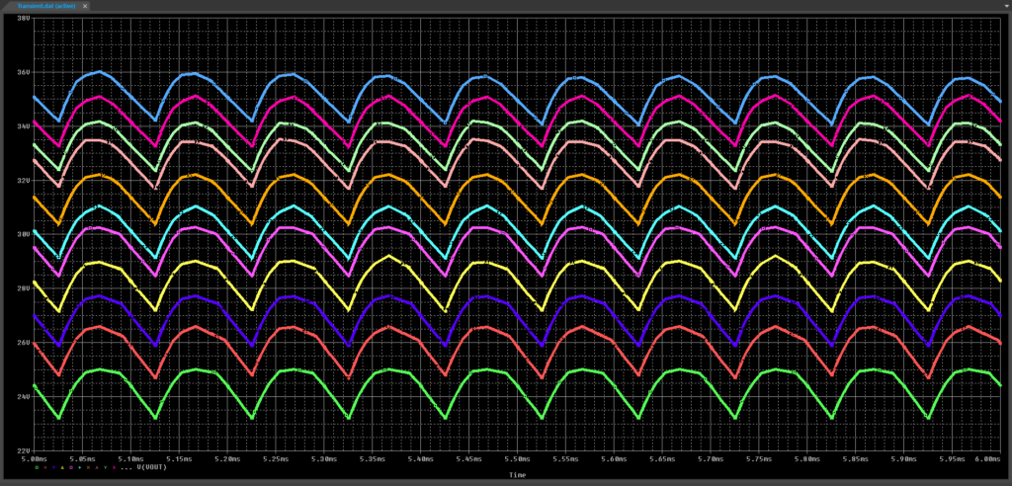Click the 38V y-axis label

(x=23, y=18)
